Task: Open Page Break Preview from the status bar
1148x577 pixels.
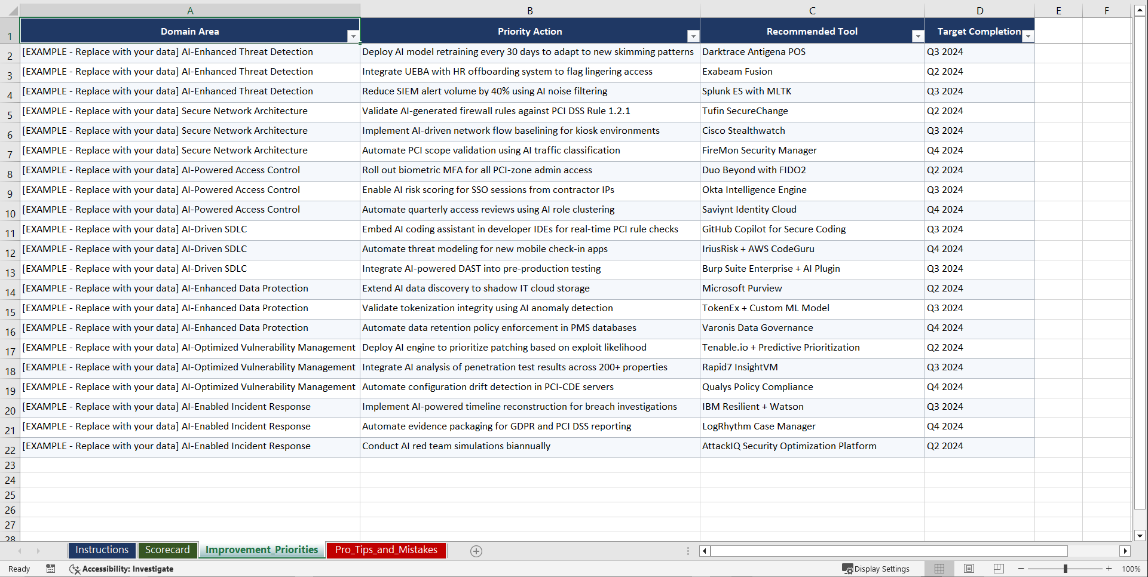Action: pos(998,569)
